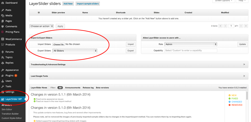251x122 pixels.
Task: Click the Users person icon
Action: 3,81
